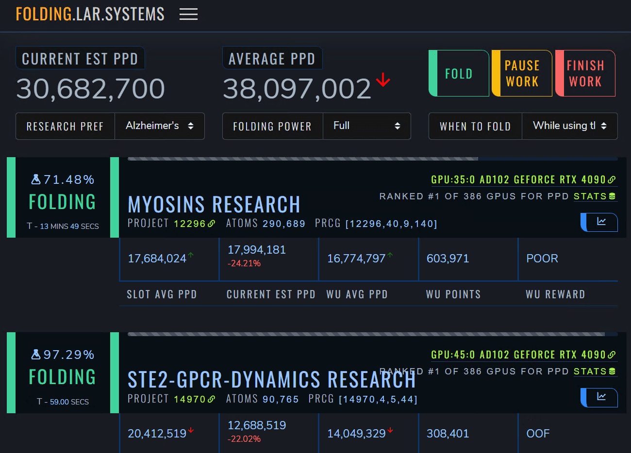This screenshot has width=631, height=453.
Task: Open the Research Pref Alzheimer's dropdown
Action: pyautogui.click(x=159, y=126)
